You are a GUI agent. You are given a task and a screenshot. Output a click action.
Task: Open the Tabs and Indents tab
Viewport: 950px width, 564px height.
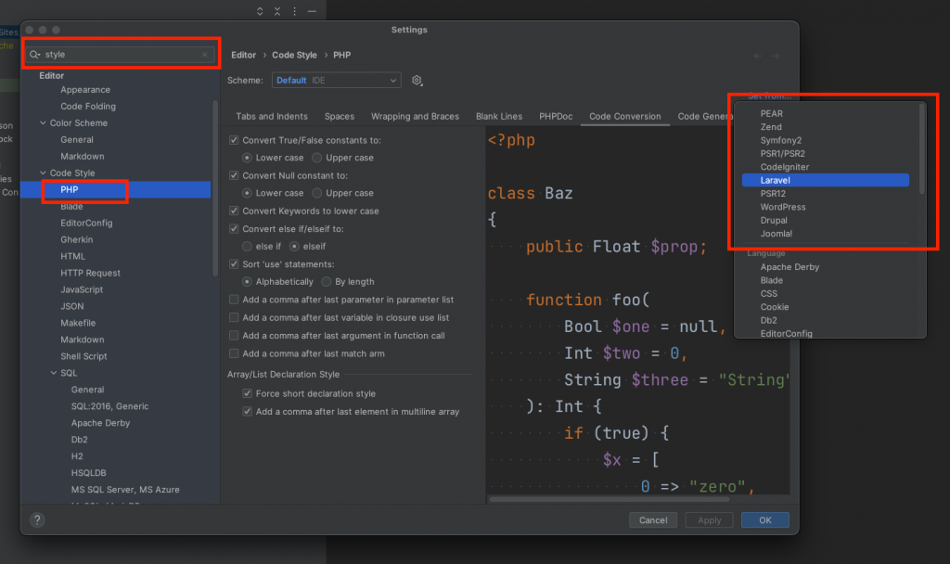(x=272, y=116)
